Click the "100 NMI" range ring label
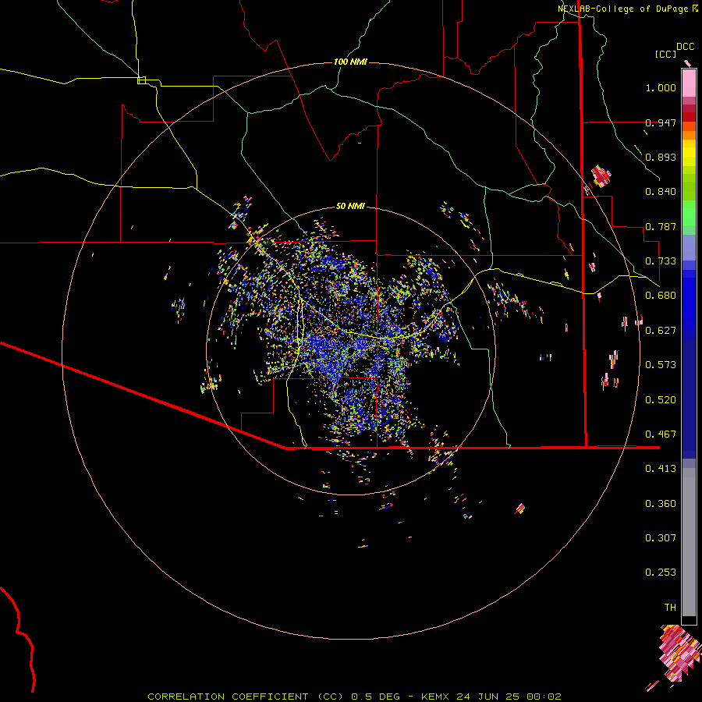This screenshot has height=702, width=702. coord(350,62)
